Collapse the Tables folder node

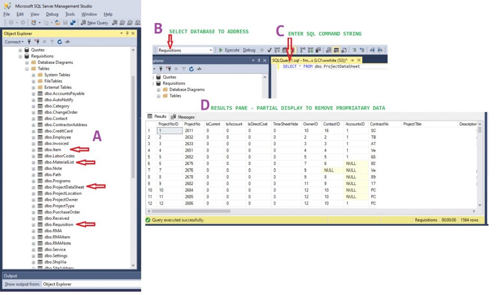tap(27, 69)
